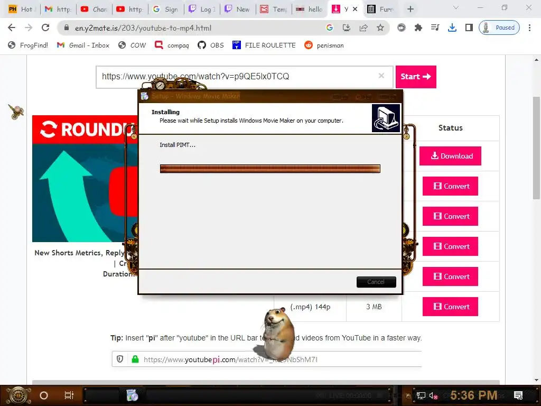
Task: Open the penisman Reddit bookmark
Action: 324,45
